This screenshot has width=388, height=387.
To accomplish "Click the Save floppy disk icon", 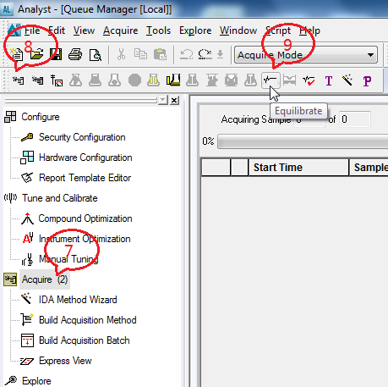I will tap(56, 54).
